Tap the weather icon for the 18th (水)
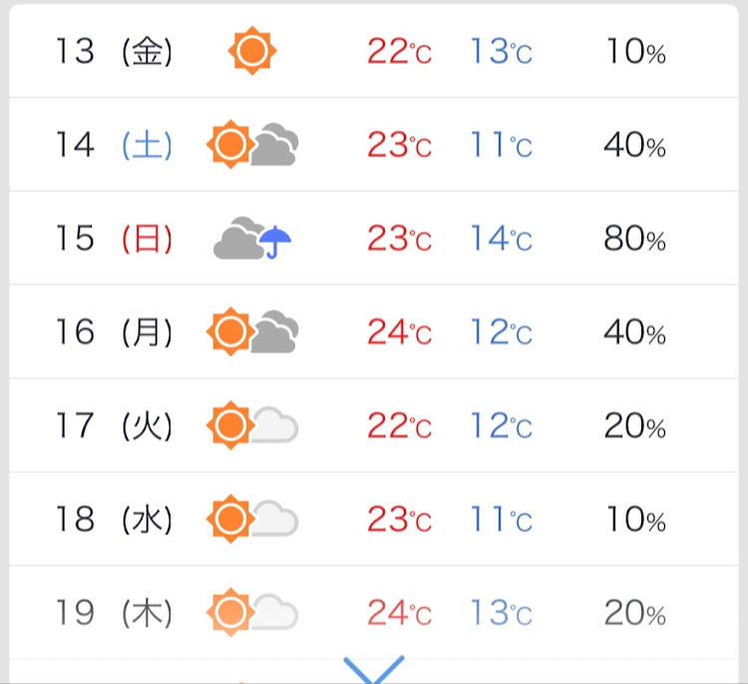This screenshot has height=684, width=748. pyautogui.click(x=252, y=518)
